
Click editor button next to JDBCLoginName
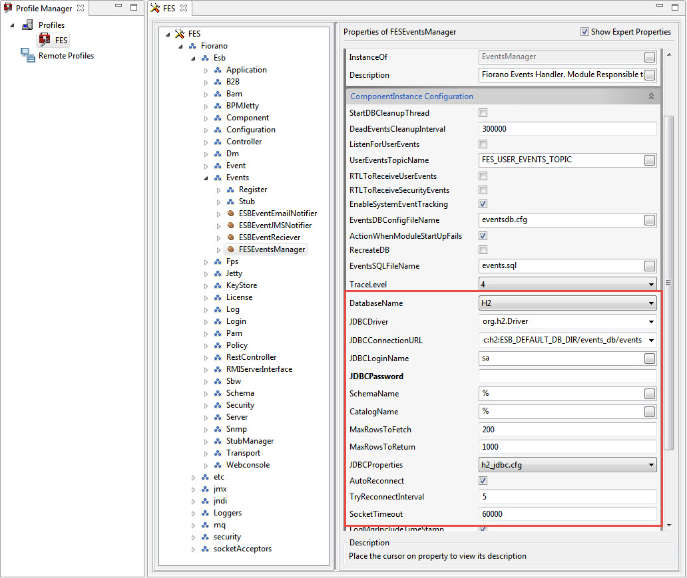(650, 359)
